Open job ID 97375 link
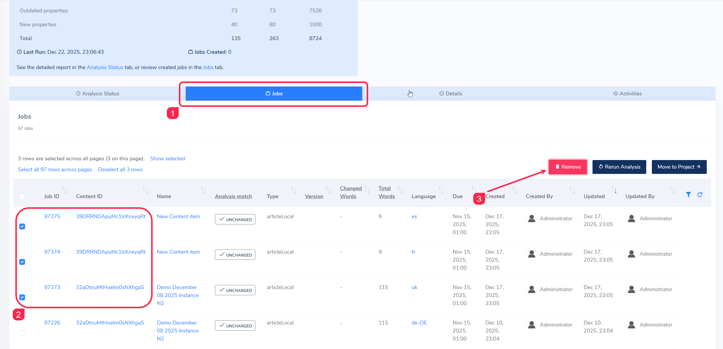The image size is (723, 349). click(52, 216)
